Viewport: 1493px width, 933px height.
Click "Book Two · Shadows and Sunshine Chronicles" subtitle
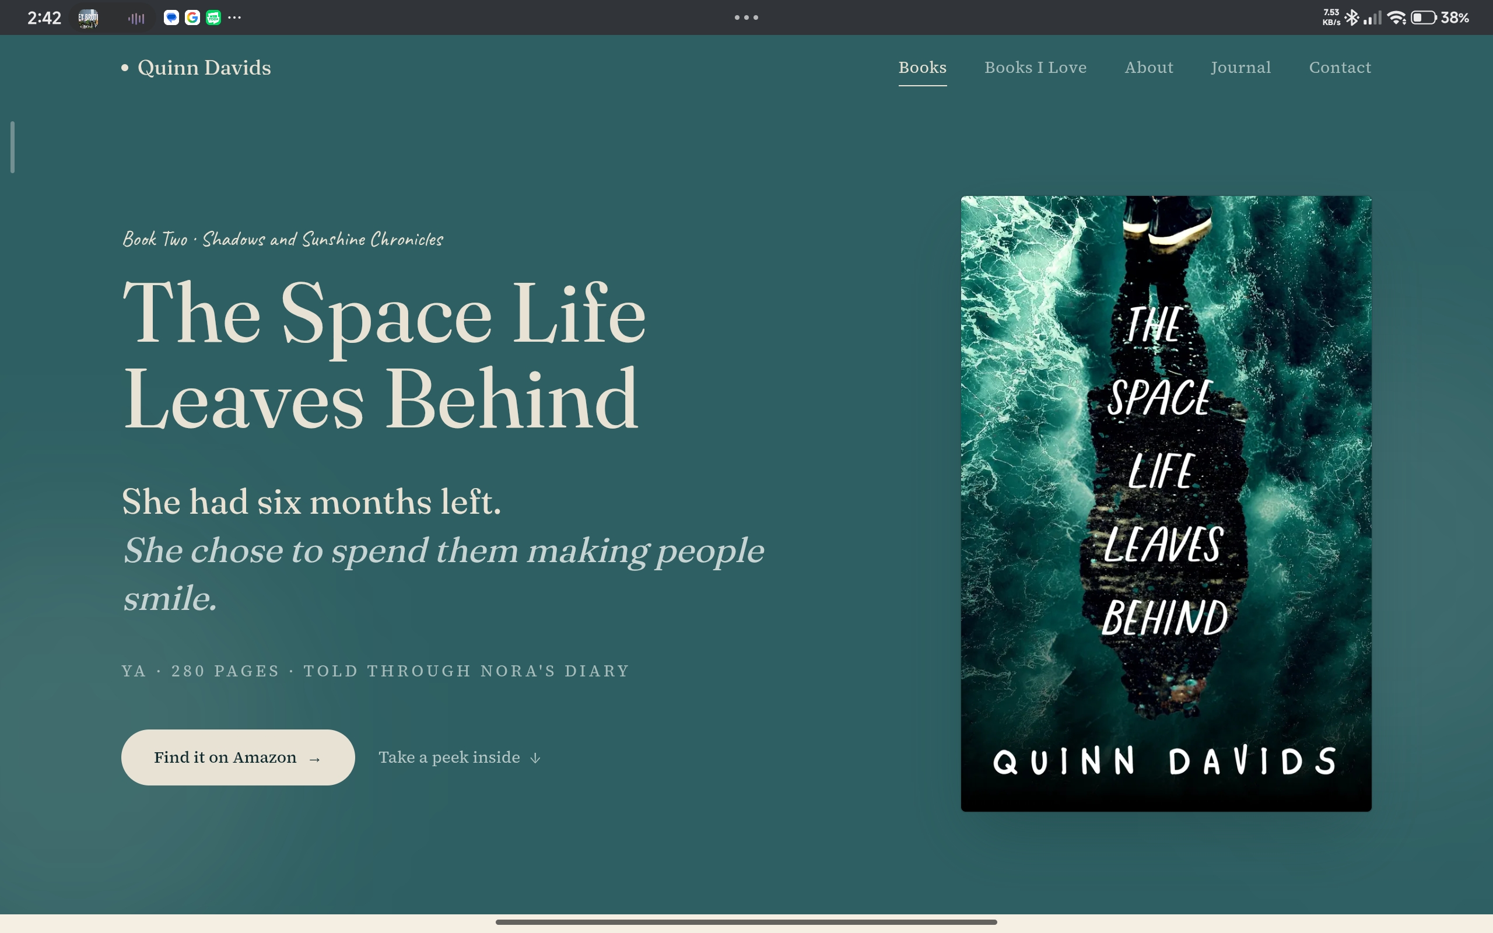pos(282,239)
